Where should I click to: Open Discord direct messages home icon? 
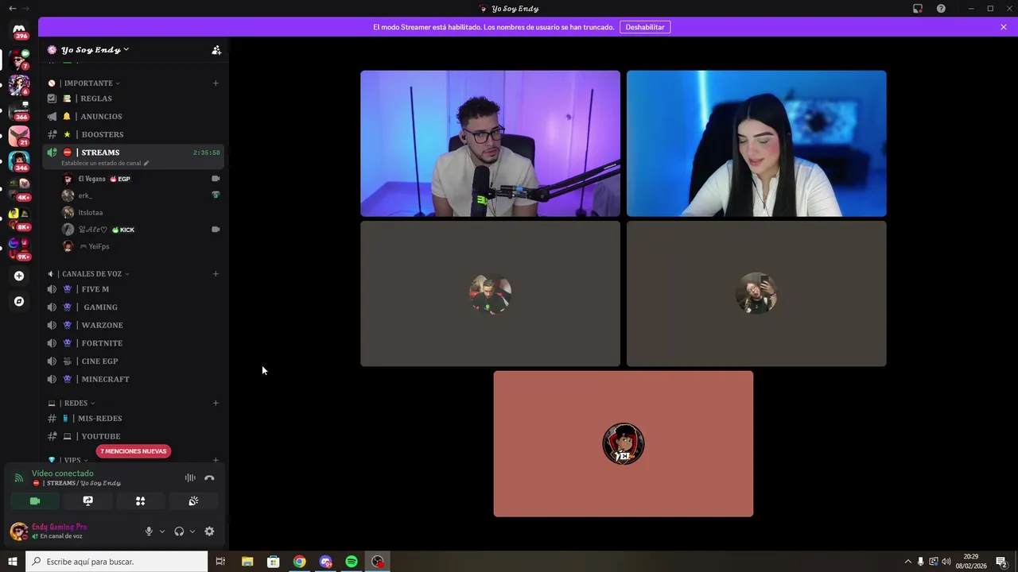tap(19, 30)
